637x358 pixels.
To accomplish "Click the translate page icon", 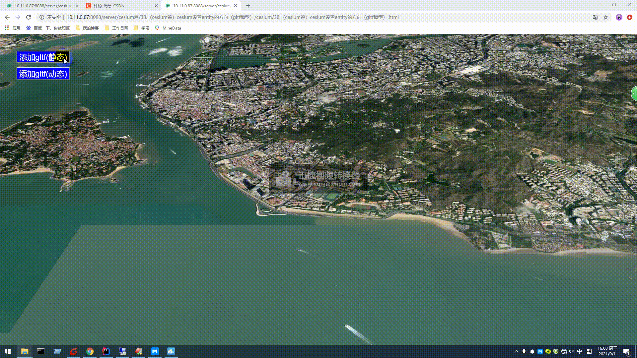I will click(x=595, y=17).
